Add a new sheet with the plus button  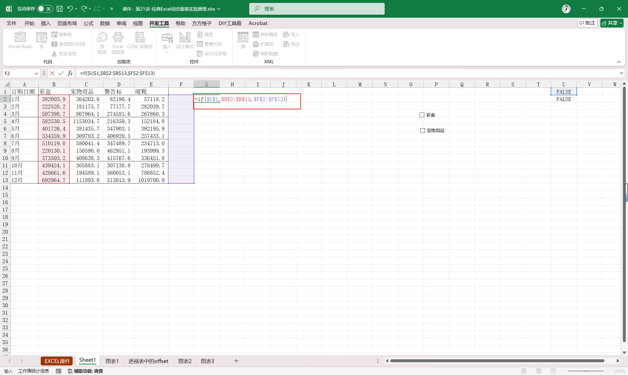pos(236,361)
